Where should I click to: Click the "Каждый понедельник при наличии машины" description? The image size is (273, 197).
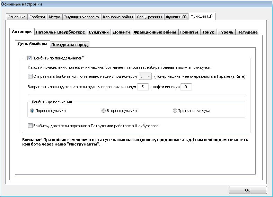120,68
